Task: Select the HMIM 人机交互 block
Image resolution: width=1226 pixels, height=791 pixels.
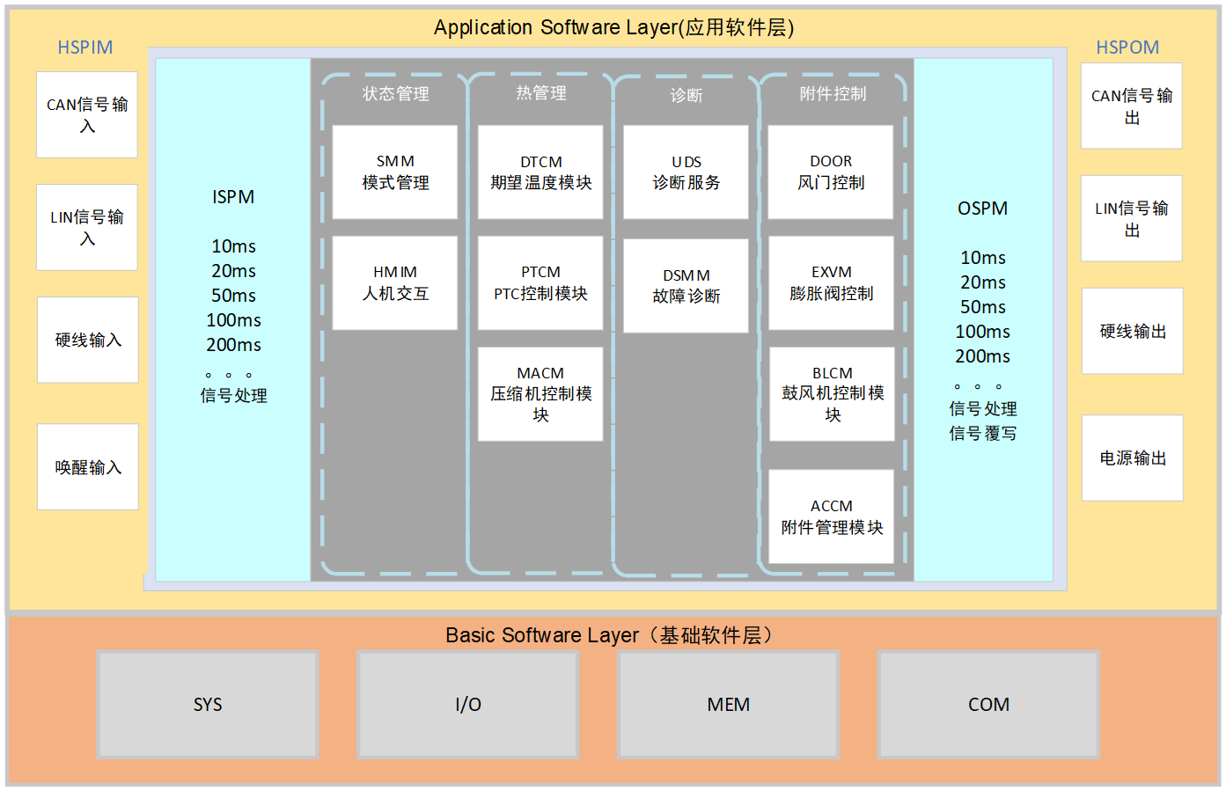Action: [395, 283]
